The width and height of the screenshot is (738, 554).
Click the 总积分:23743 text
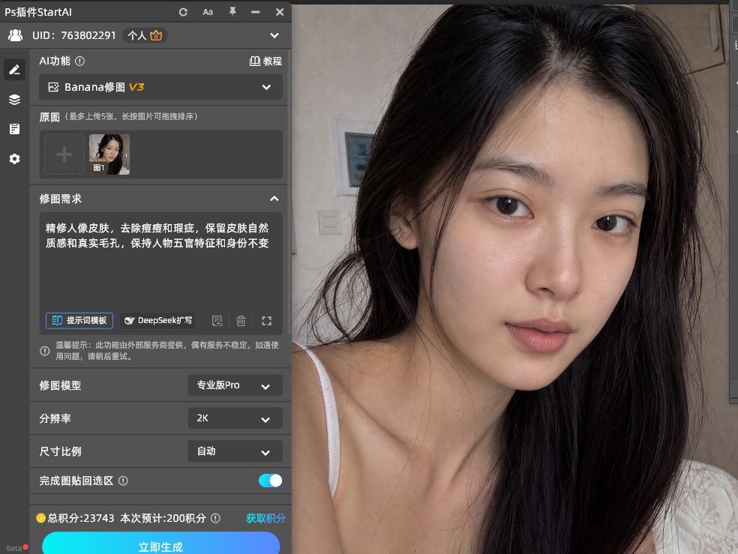pos(81,518)
